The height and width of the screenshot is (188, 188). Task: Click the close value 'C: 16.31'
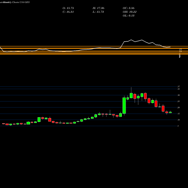[68, 12]
